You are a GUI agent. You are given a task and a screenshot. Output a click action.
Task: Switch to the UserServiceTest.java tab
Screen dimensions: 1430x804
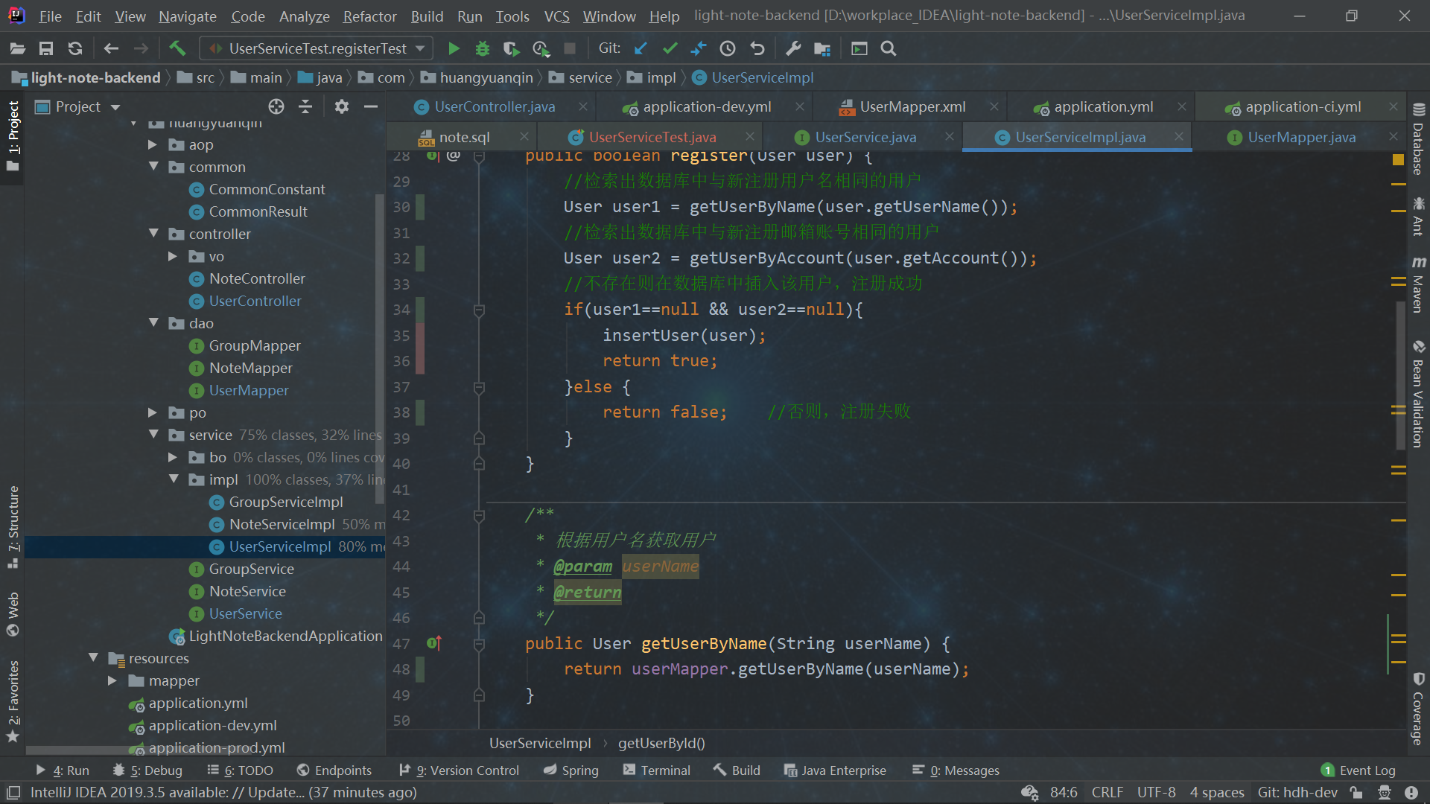click(652, 137)
